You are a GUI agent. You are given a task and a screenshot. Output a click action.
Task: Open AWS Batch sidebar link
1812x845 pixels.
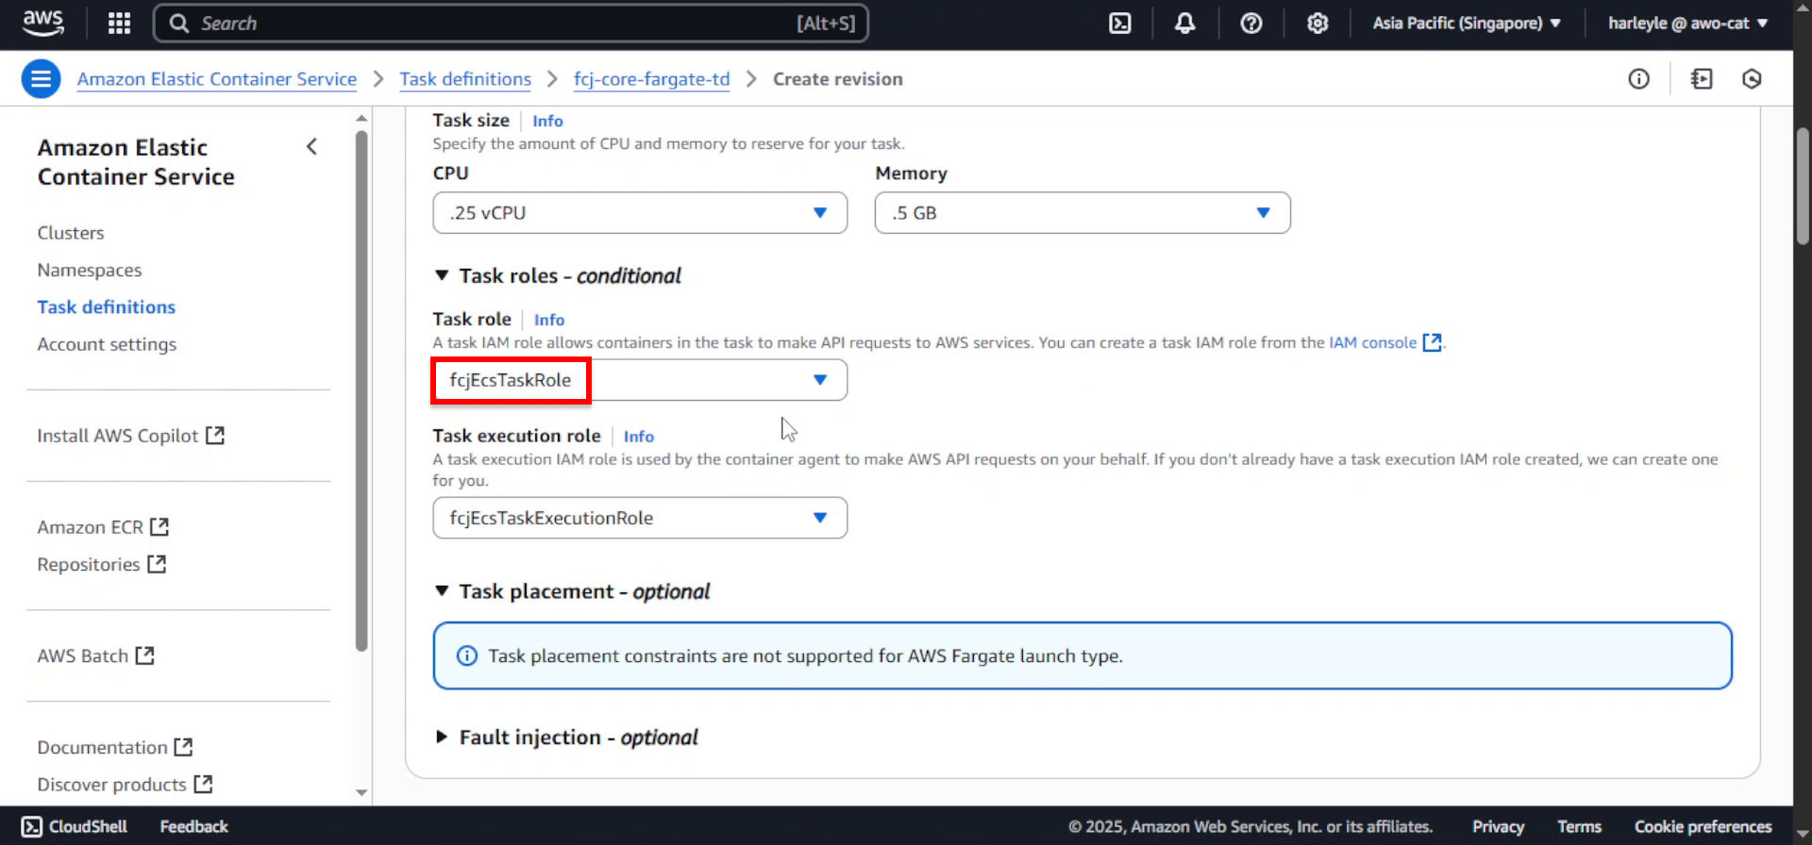tap(95, 655)
